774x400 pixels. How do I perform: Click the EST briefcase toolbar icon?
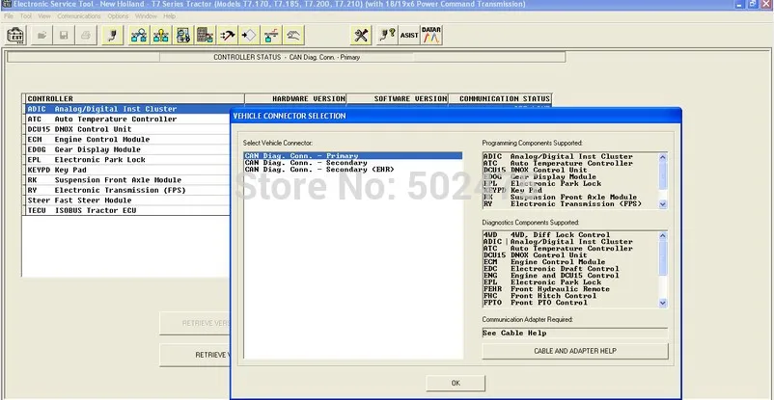coord(15,36)
